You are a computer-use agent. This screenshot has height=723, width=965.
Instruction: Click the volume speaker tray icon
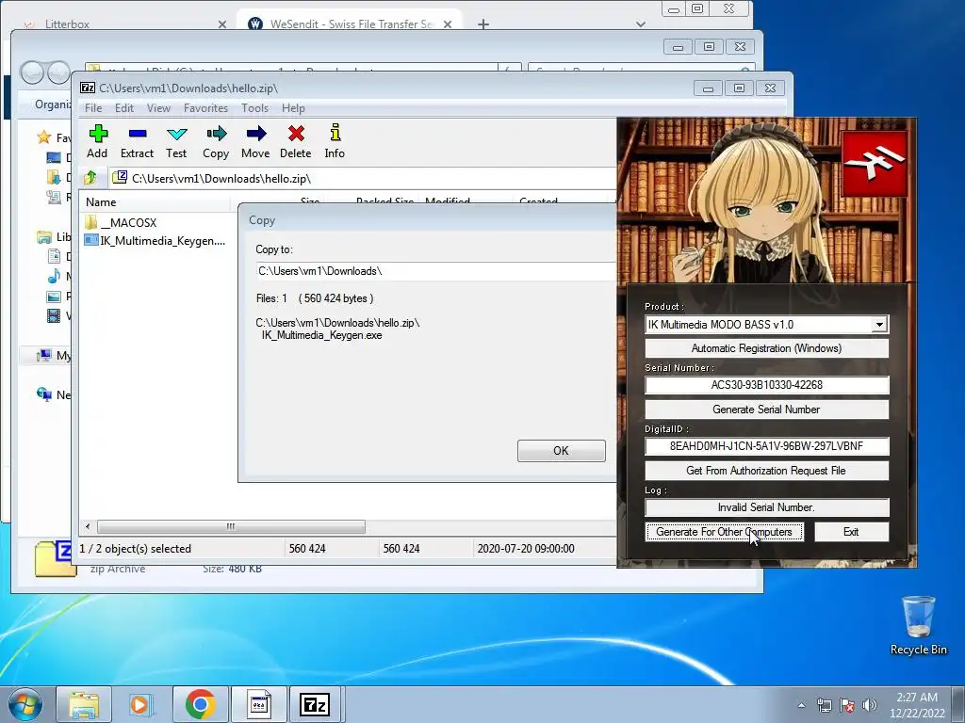point(870,705)
